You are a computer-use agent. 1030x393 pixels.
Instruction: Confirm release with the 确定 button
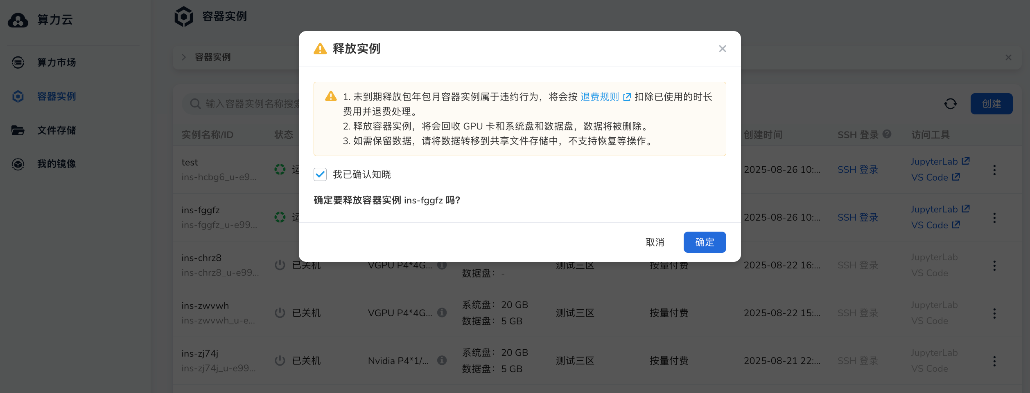704,242
